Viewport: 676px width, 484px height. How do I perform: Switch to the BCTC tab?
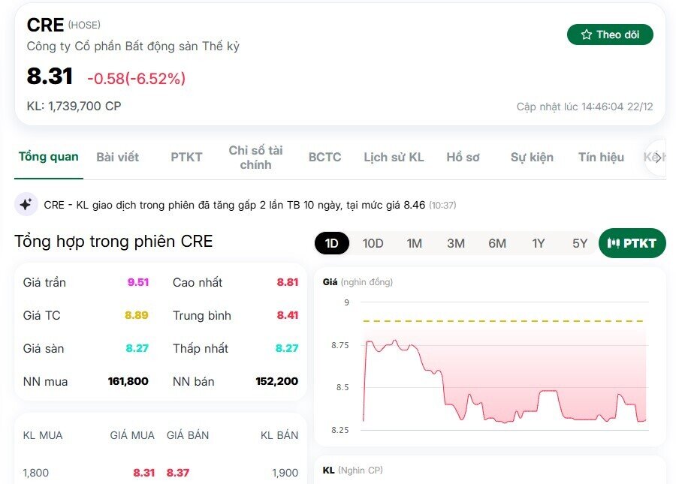point(324,157)
